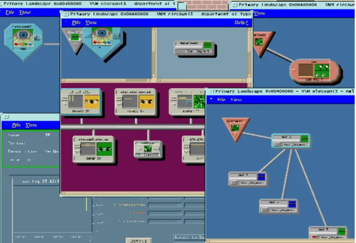This screenshot has height=243, width=356.
Task: Expand down arrow on bottom-right cut-off device
Action: (186, 152)
